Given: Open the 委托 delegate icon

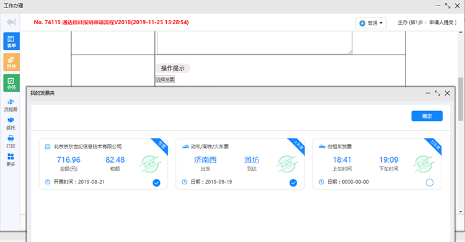Looking at the screenshot, I should tap(11, 123).
